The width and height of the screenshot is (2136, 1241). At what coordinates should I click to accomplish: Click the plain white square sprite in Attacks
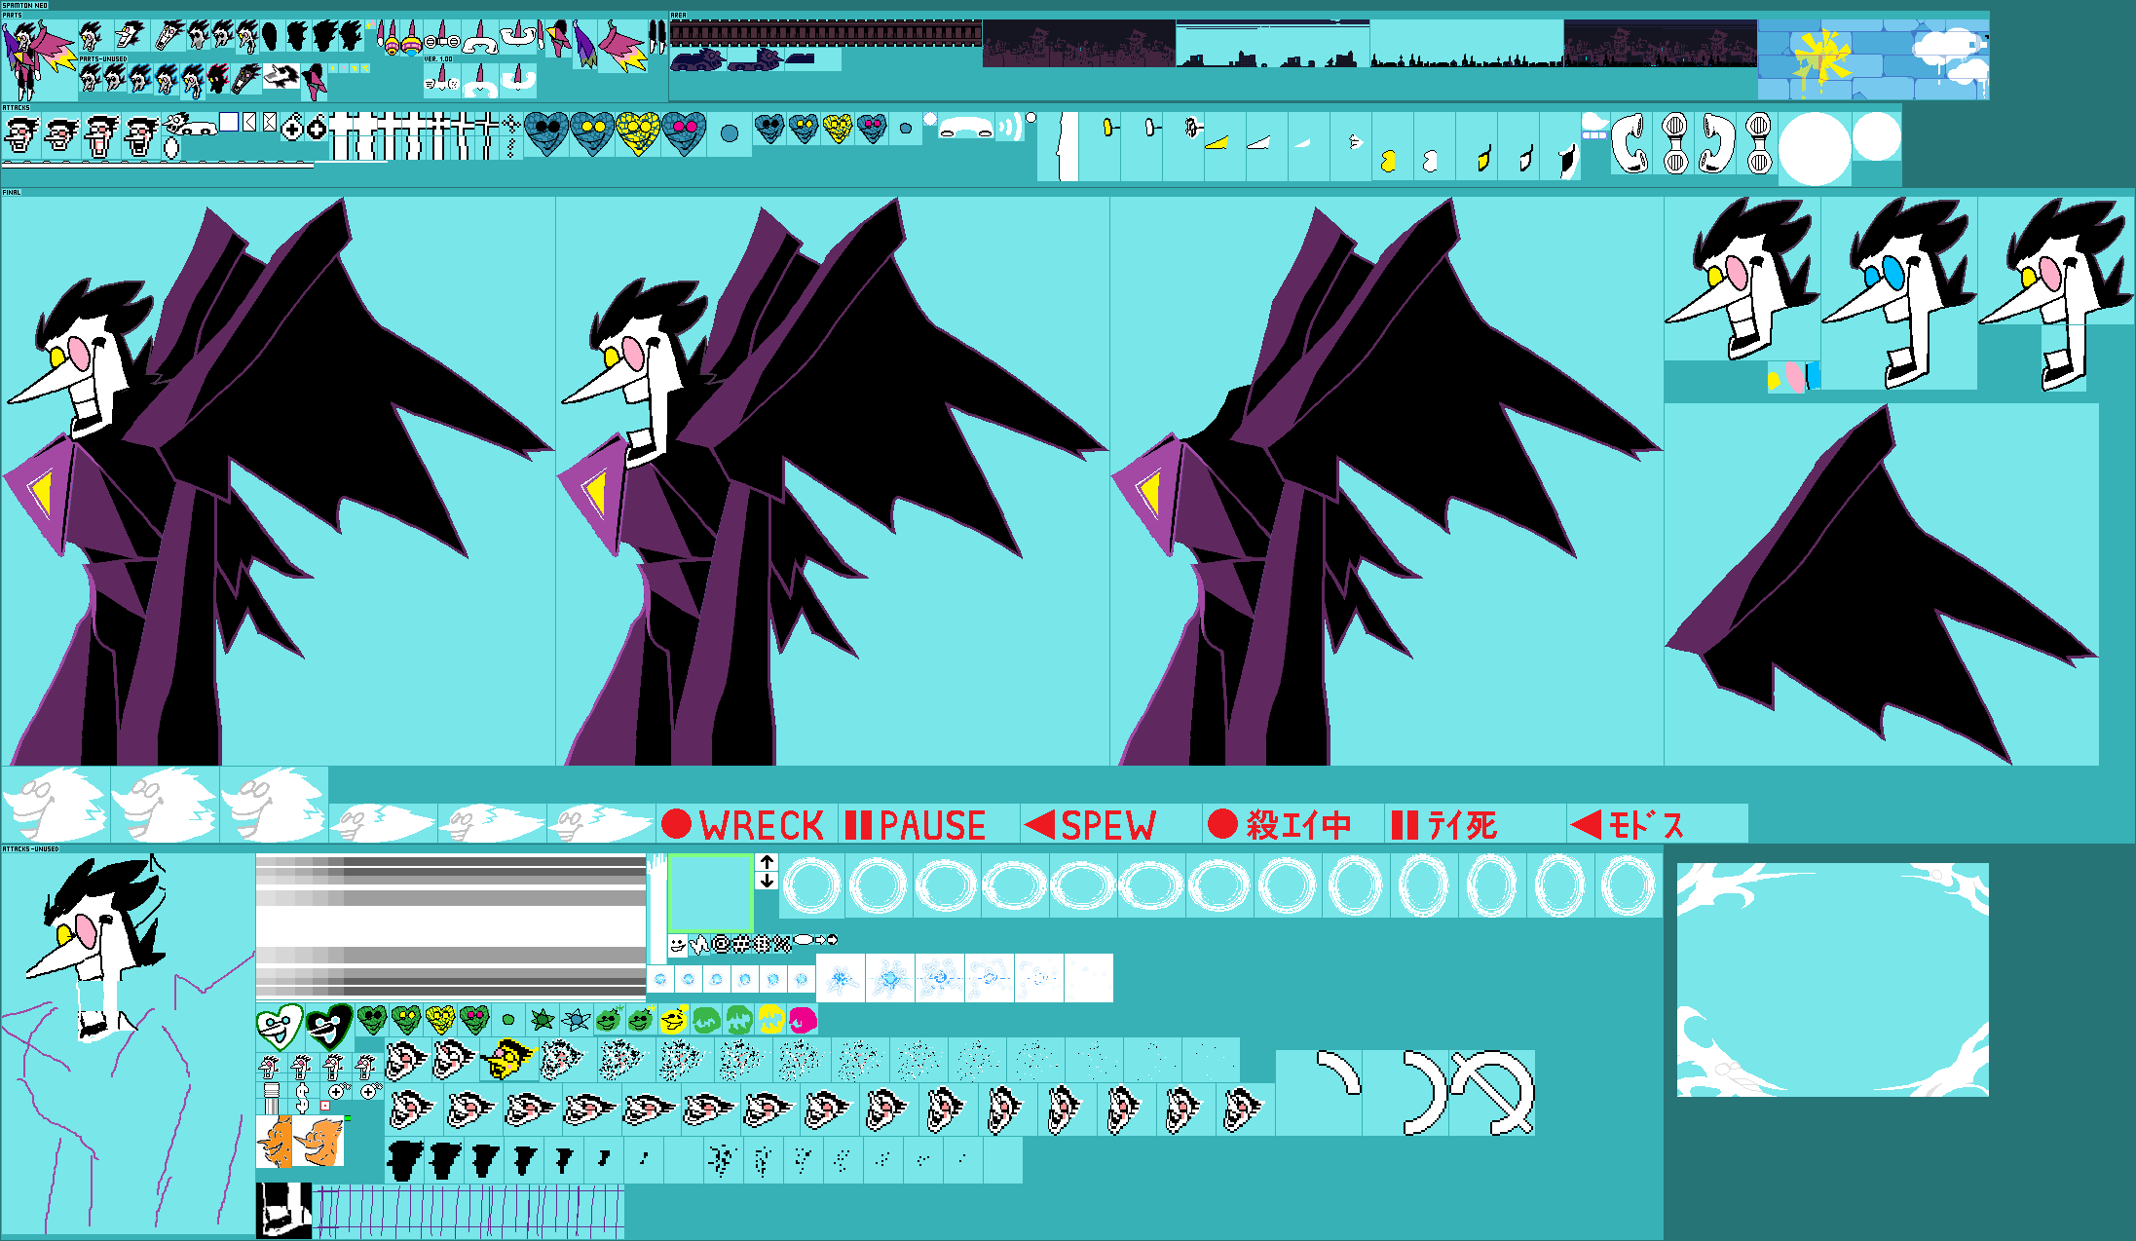click(229, 122)
